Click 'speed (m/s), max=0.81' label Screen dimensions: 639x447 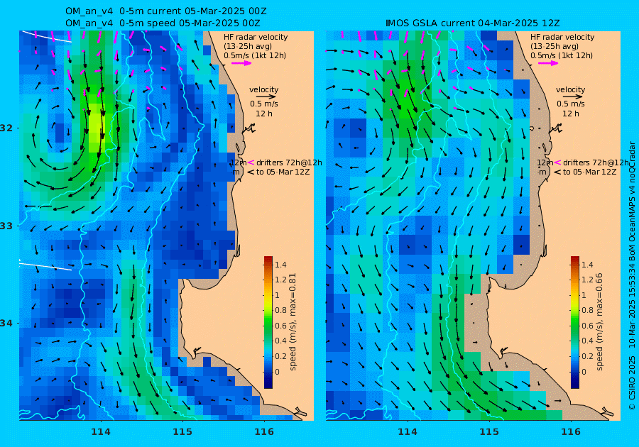tap(293, 321)
